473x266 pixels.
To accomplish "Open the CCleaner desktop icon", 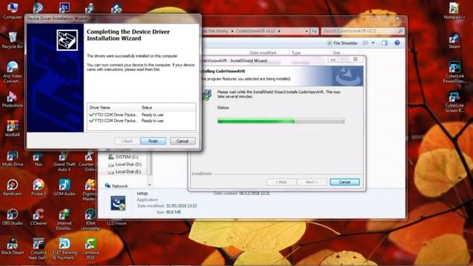I will (38, 216).
